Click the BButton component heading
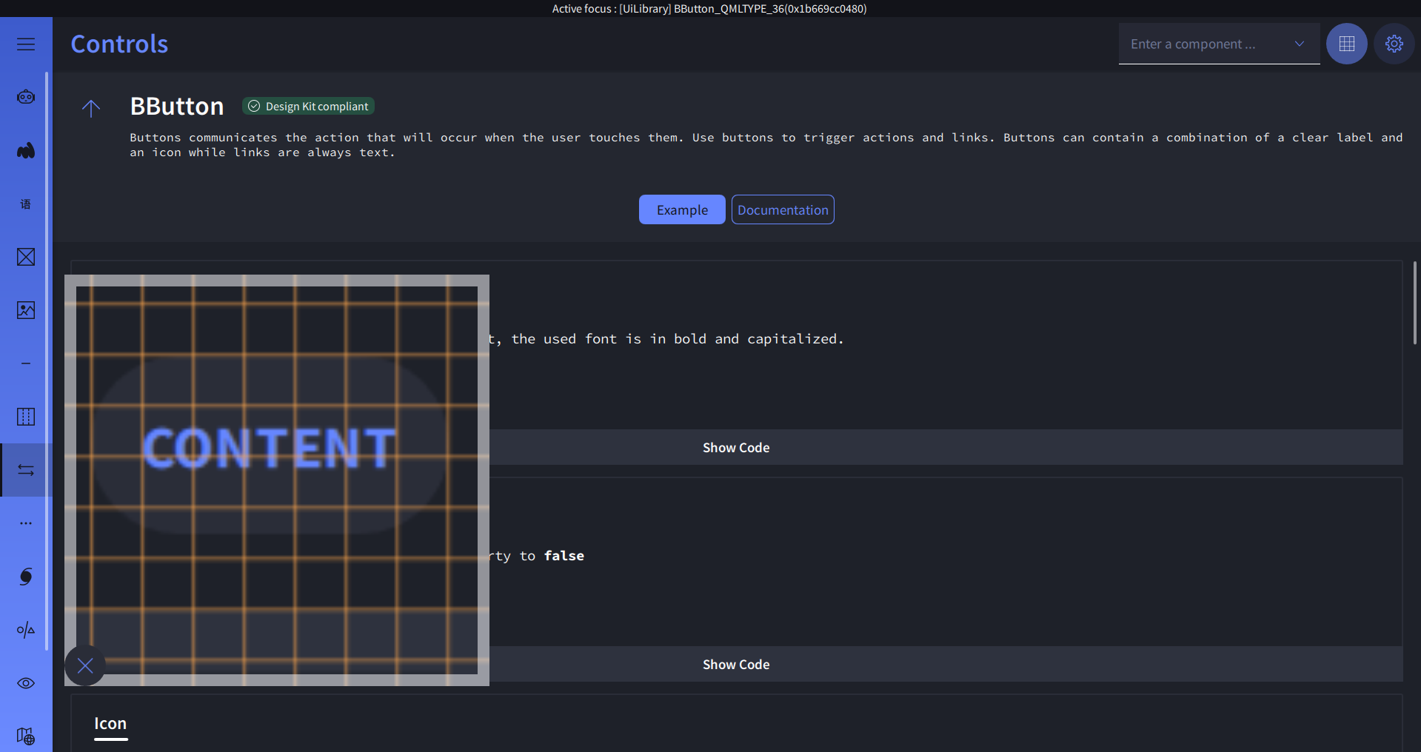The image size is (1421, 752). (x=177, y=106)
